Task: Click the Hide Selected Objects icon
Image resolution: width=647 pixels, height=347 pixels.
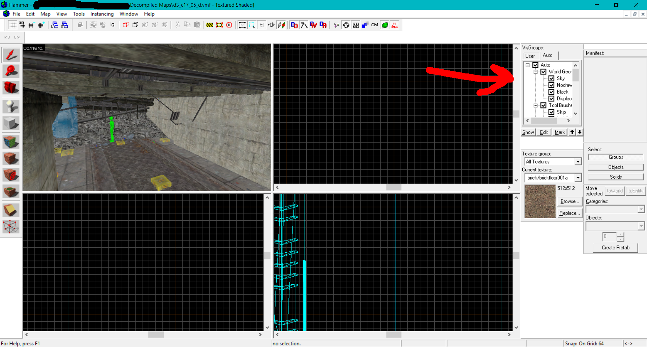Action: click(x=126, y=25)
